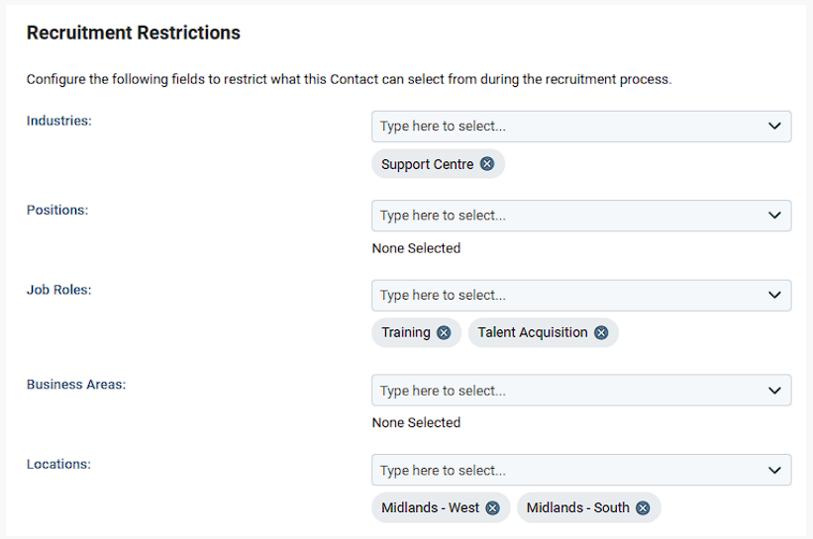Select the Support Centre chip label
The height and width of the screenshot is (539, 813).
click(x=427, y=164)
